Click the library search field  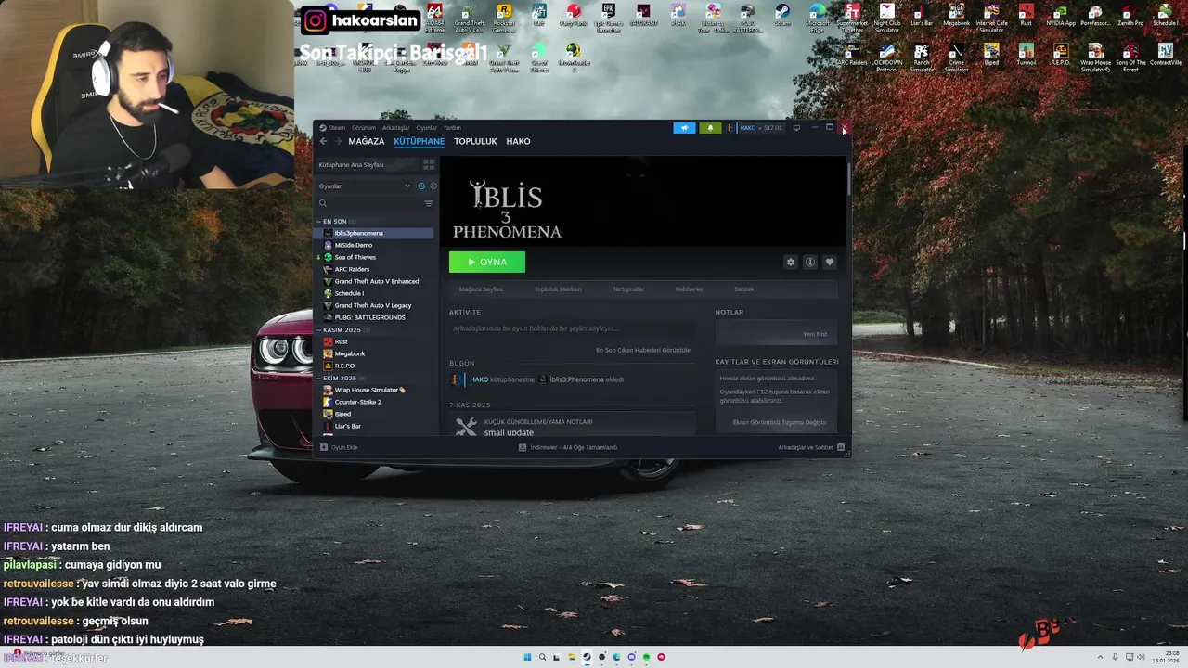coord(369,203)
